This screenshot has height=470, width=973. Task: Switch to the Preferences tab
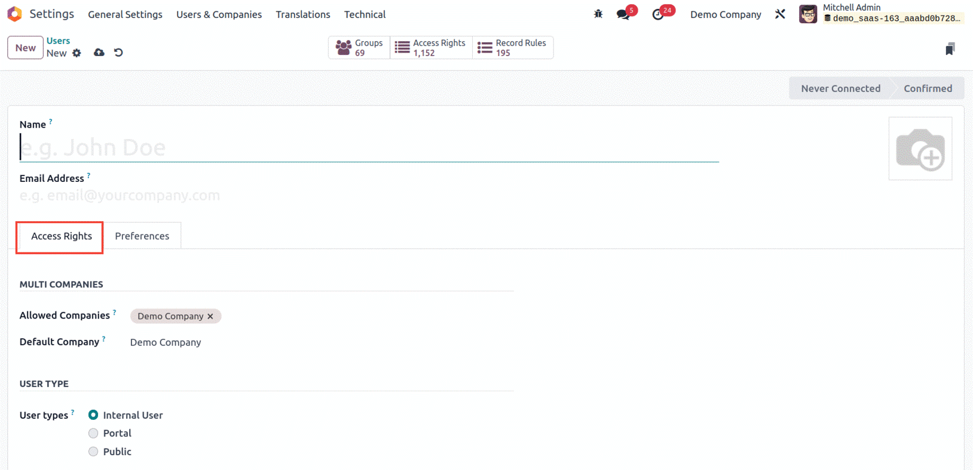click(142, 236)
